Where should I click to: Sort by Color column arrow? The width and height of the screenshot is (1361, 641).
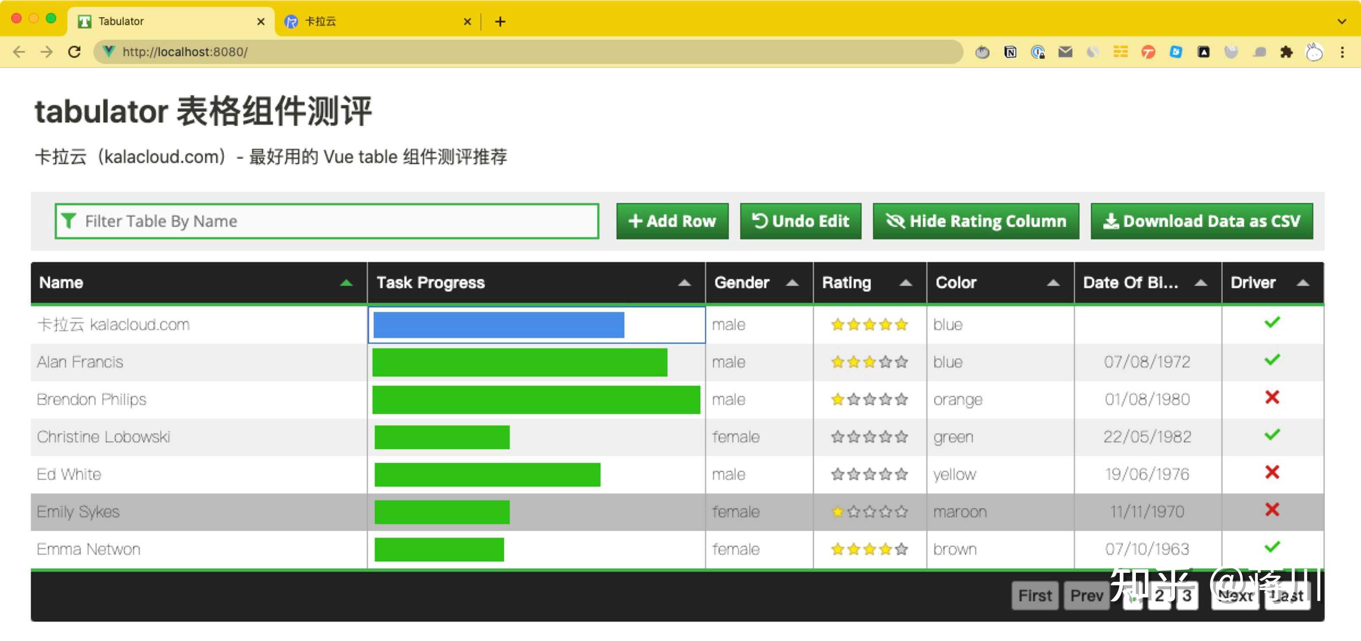pos(1053,283)
